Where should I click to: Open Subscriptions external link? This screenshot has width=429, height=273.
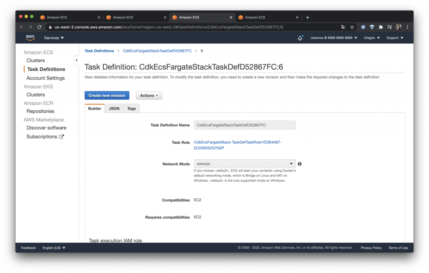pyautogui.click(x=45, y=136)
